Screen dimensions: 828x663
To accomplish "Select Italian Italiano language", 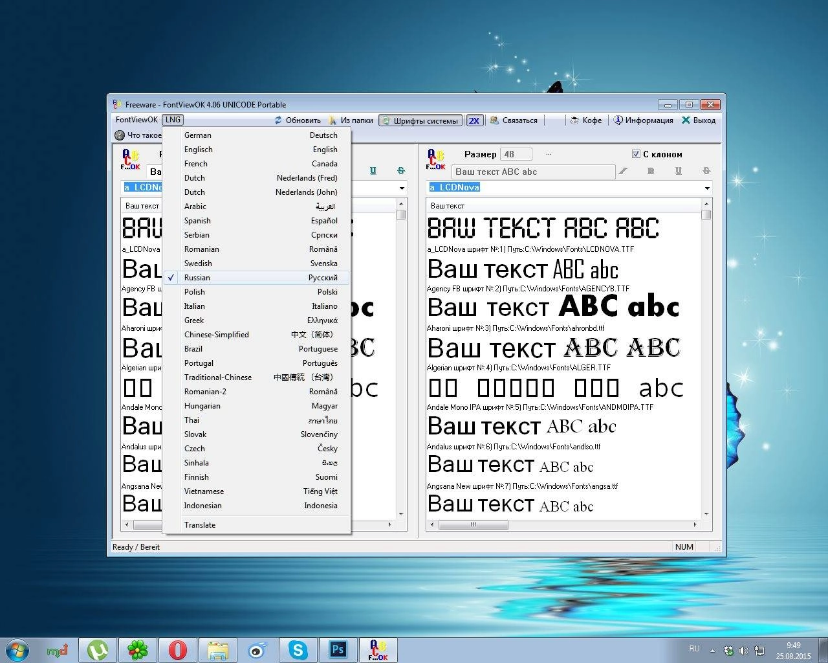I will point(256,306).
